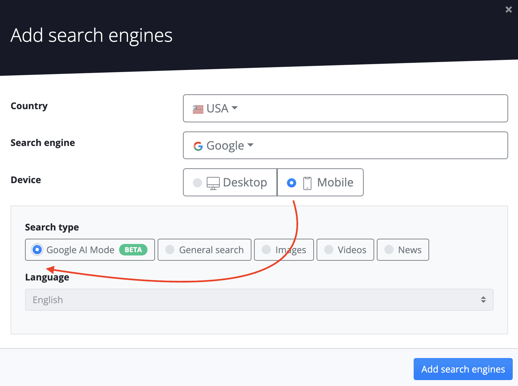Click the BETA badge
518x386 pixels.
[x=133, y=250]
